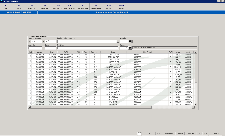Image resolution: width=225 pixels, height=136 pixels.
Task: Choose CtF7 DesmarcarTudo to unmark all
Action: (70, 7)
